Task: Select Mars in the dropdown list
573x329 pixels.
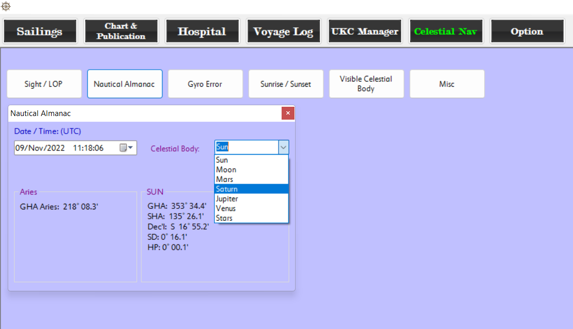Action: (x=251, y=179)
